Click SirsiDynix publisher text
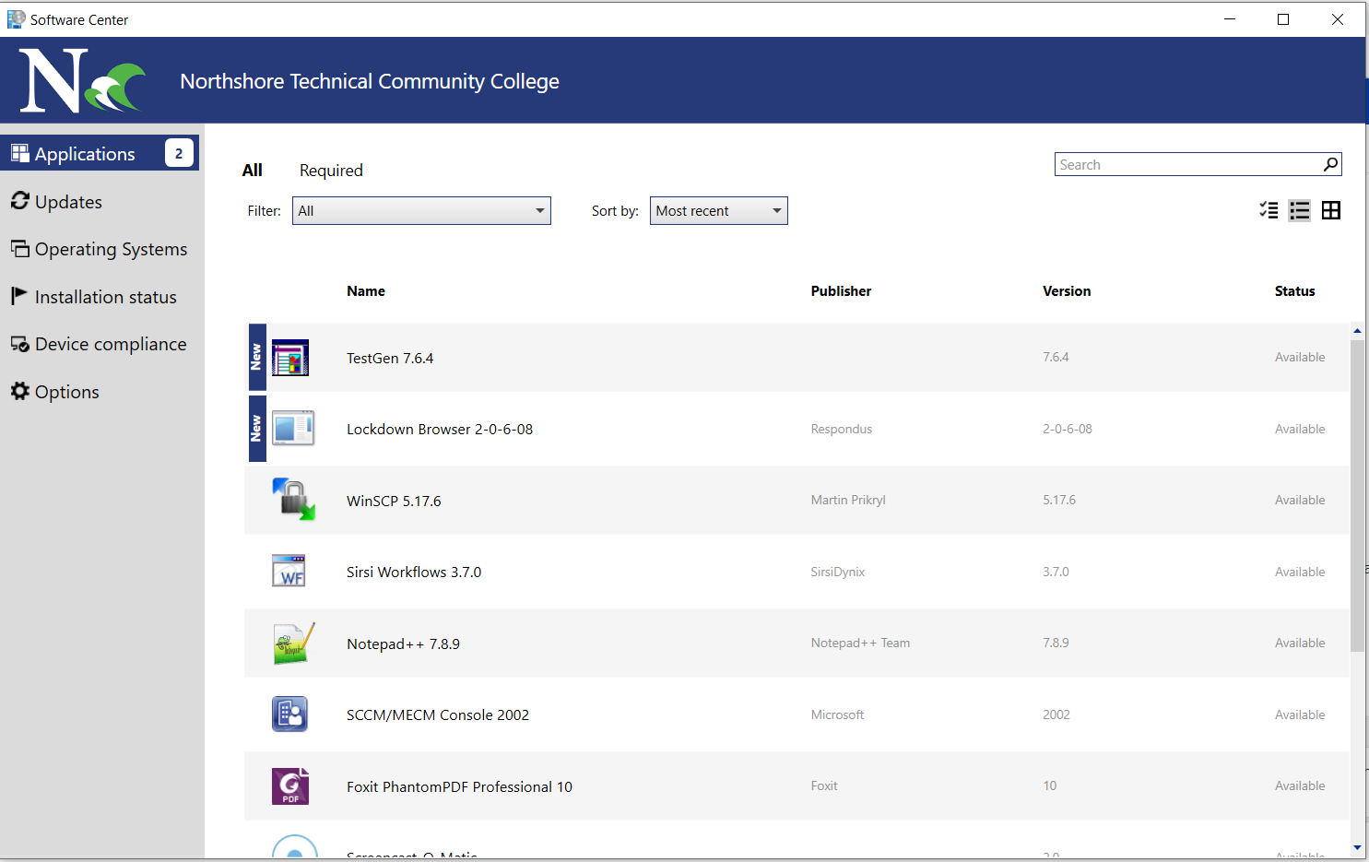The height and width of the screenshot is (862, 1369). coord(838,572)
